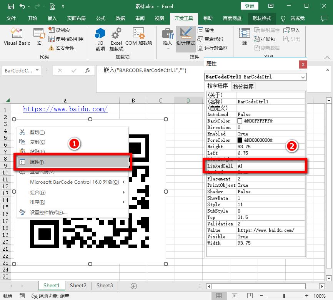This screenshot has width=333, height=300.
Task: Close the Properties window
Action: [303, 64]
